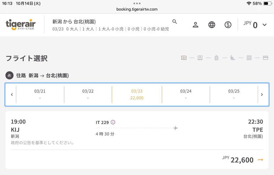Viewport: 274px width, 175px height.
Task: Select the 03/24 date tab
Action: click(186, 94)
